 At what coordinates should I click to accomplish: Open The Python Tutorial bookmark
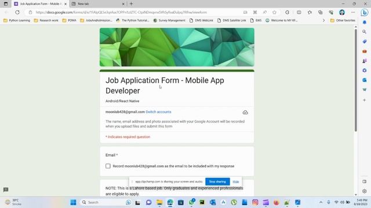click(x=133, y=21)
